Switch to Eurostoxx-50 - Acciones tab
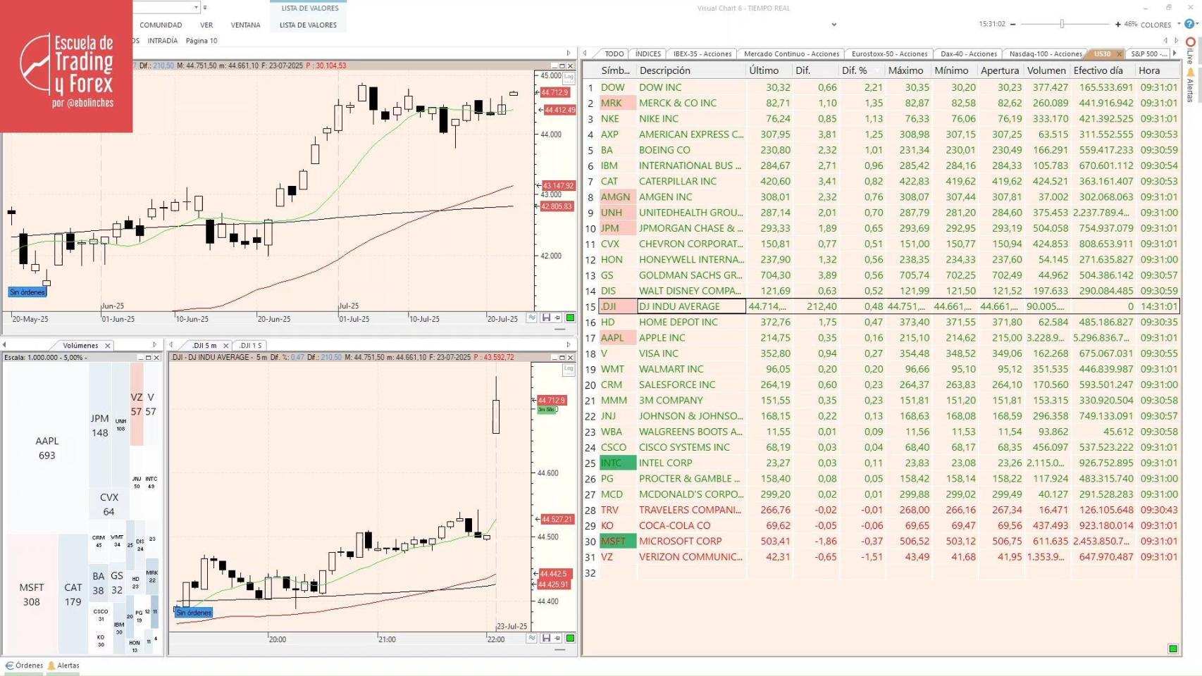1202x676 pixels. [889, 54]
